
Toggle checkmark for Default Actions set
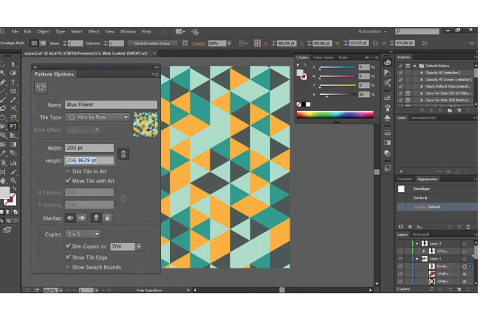[x=401, y=66]
